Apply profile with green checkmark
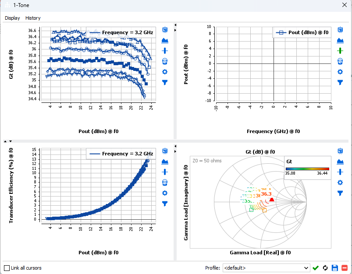This screenshot has width=352, height=274. [316, 268]
